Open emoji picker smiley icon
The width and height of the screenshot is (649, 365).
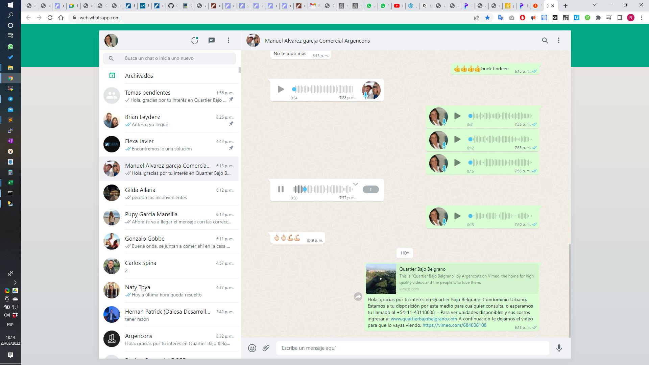click(x=252, y=348)
